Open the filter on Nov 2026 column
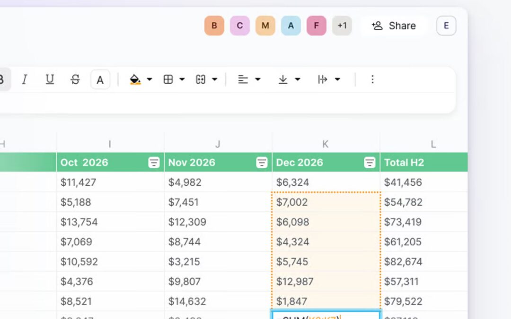 tap(262, 162)
